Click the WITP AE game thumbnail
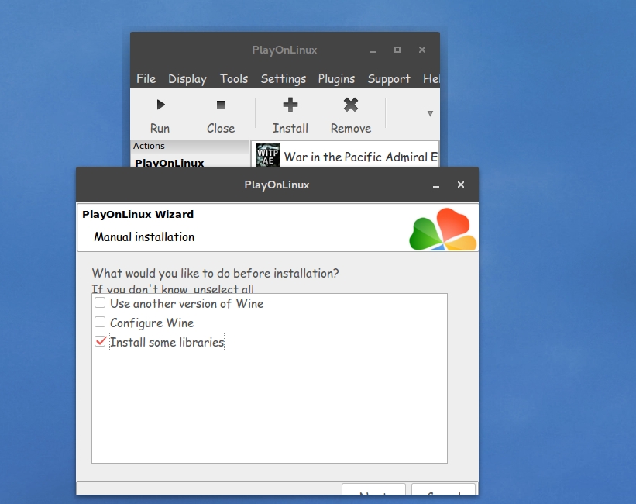 point(268,155)
